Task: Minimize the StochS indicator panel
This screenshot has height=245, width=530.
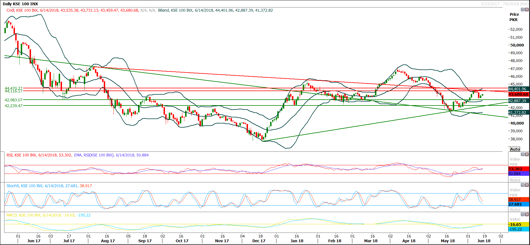Action: pyautogui.click(x=523, y=185)
